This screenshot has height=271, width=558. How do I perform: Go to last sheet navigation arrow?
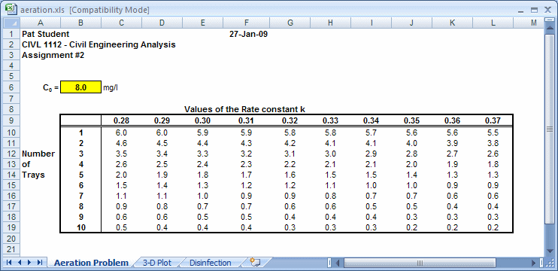[x=40, y=263]
